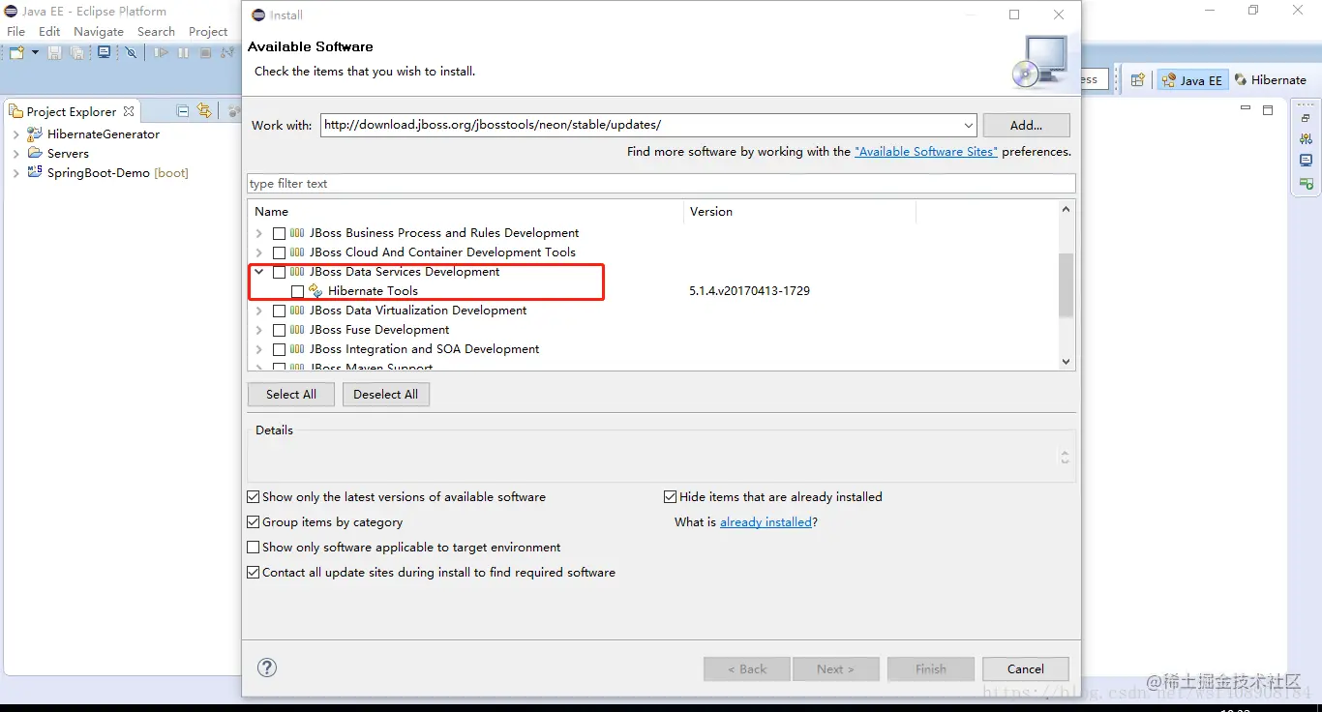Open the New wizard dropdown arrow

click(x=35, y=52)
